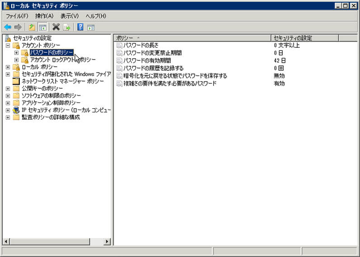
Task: Click the 公開キーのポリシー folder icon
Action: (16, 88)
